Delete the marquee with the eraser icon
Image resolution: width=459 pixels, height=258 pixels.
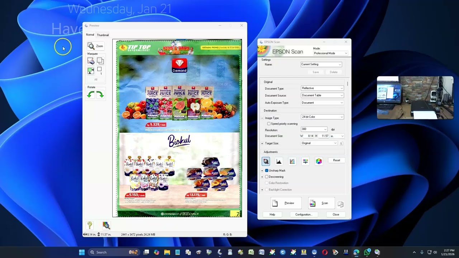(91, 61)
